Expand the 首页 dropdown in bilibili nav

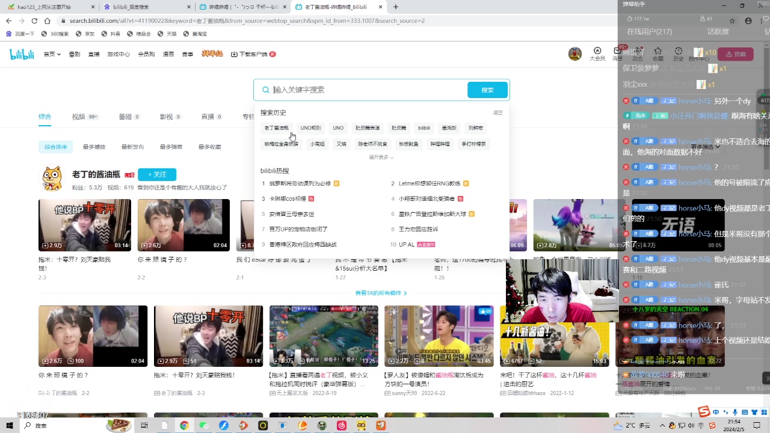click(52, 54)
